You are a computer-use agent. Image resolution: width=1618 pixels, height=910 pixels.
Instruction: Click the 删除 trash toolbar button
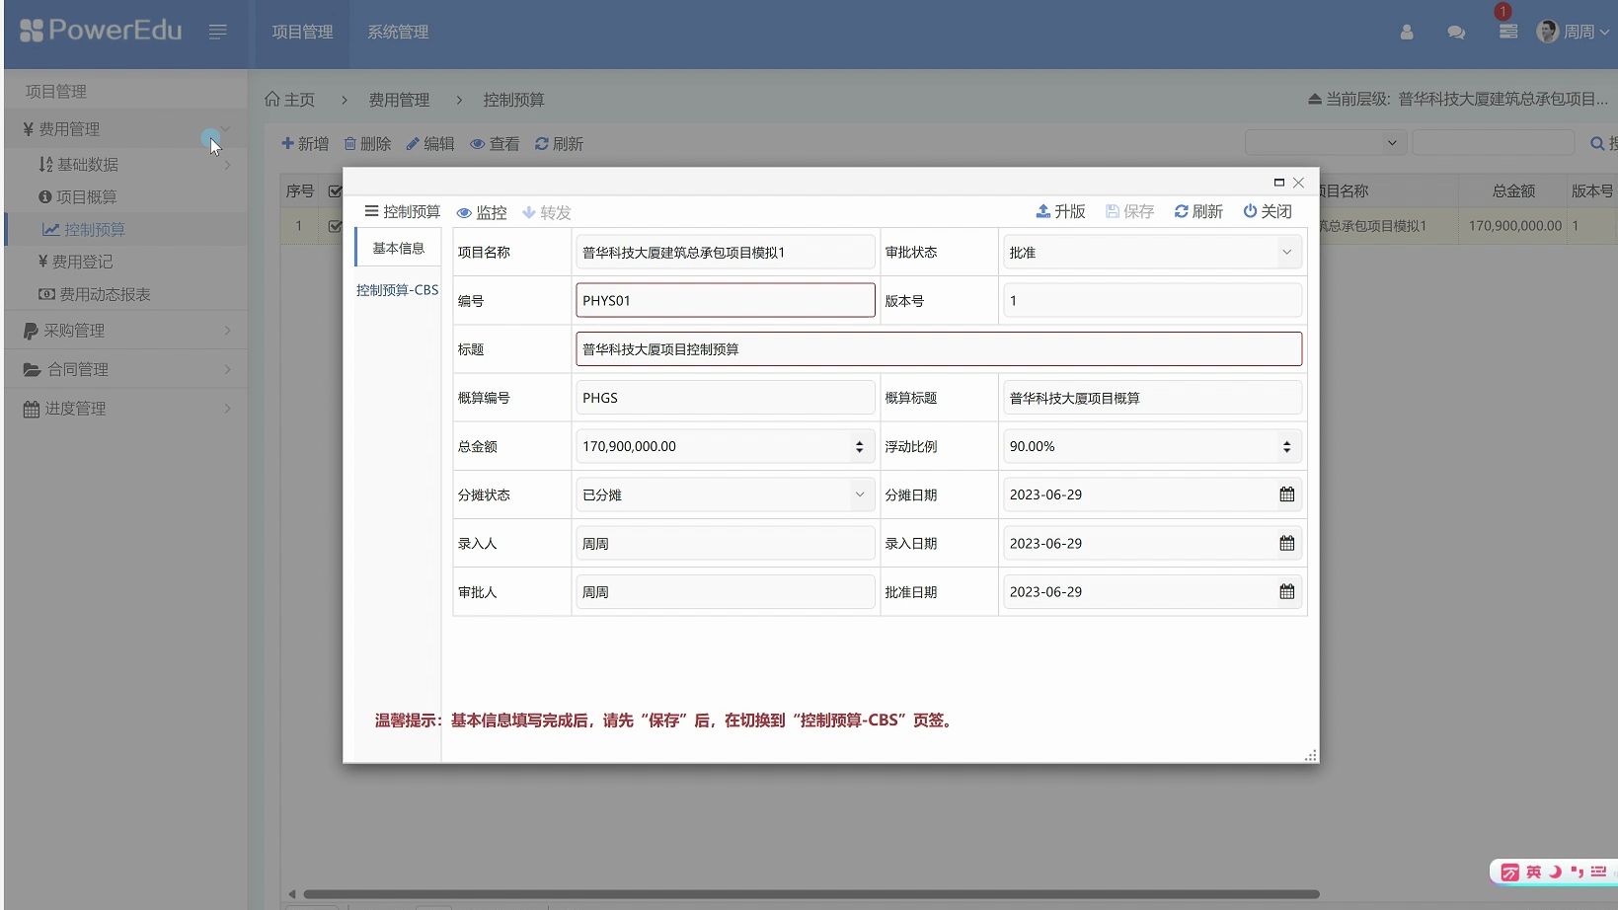click(367, 144)
